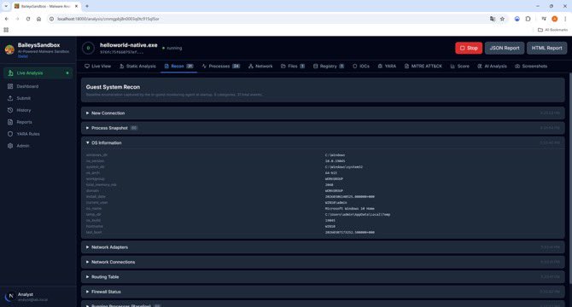Click the Analyst user avatar

[10, 297]
